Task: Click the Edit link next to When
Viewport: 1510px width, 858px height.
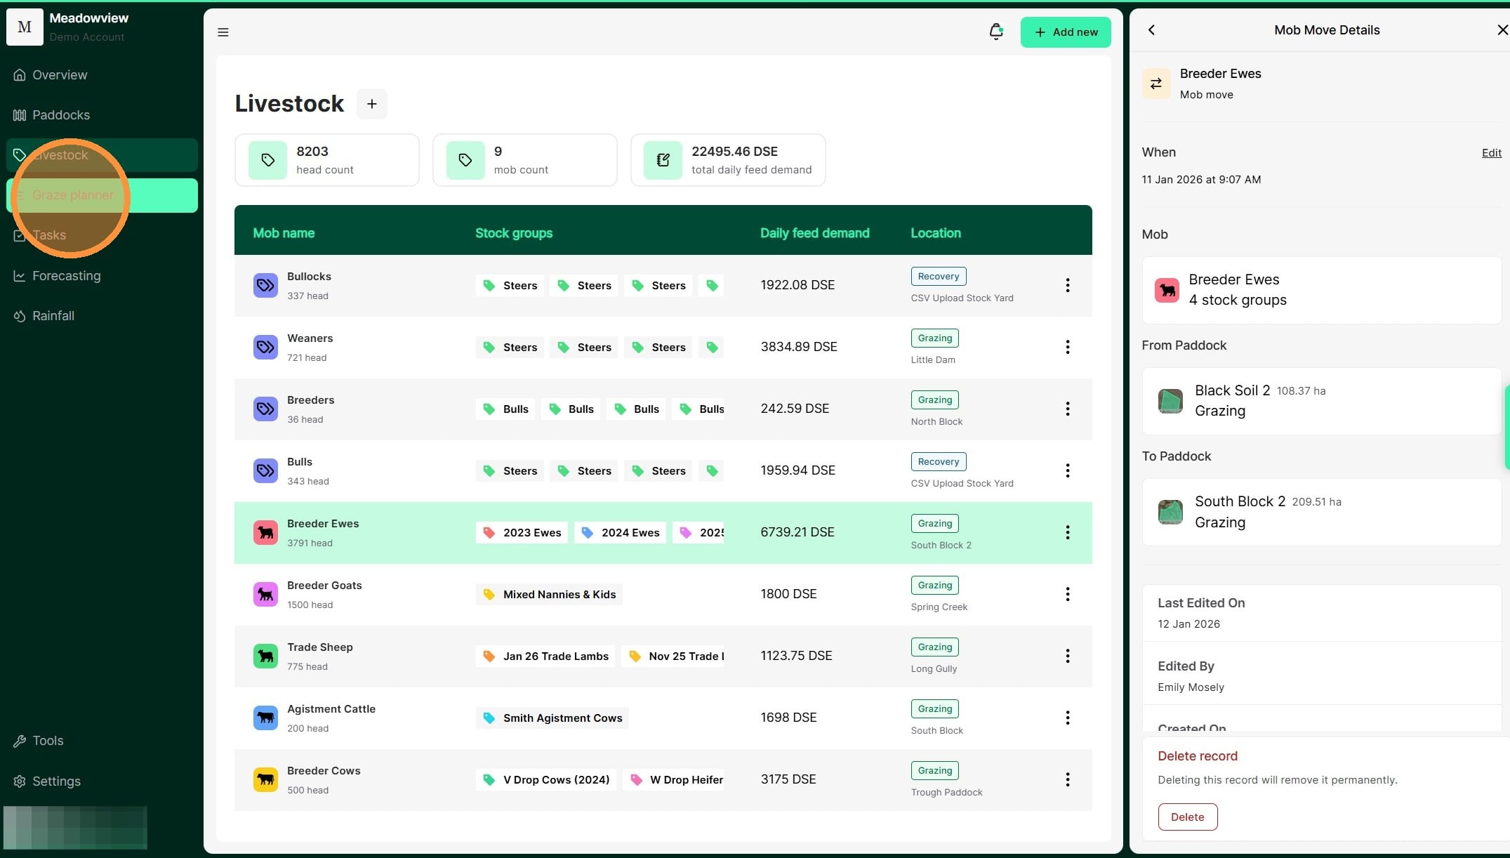Action: [1491, 153]
